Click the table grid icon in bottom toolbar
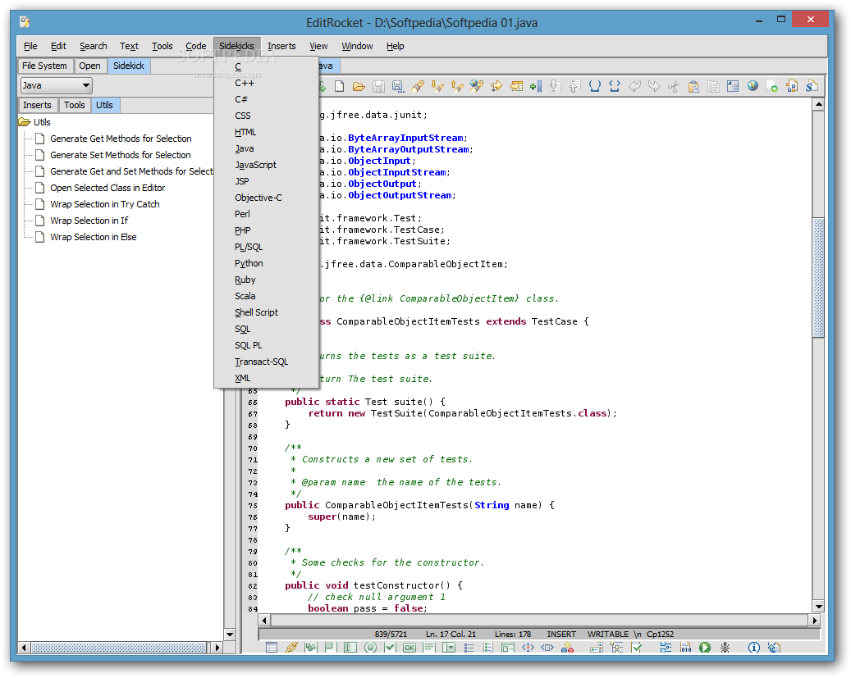Image resolution: width=851 pixels, height=678 pixels. 272,647
